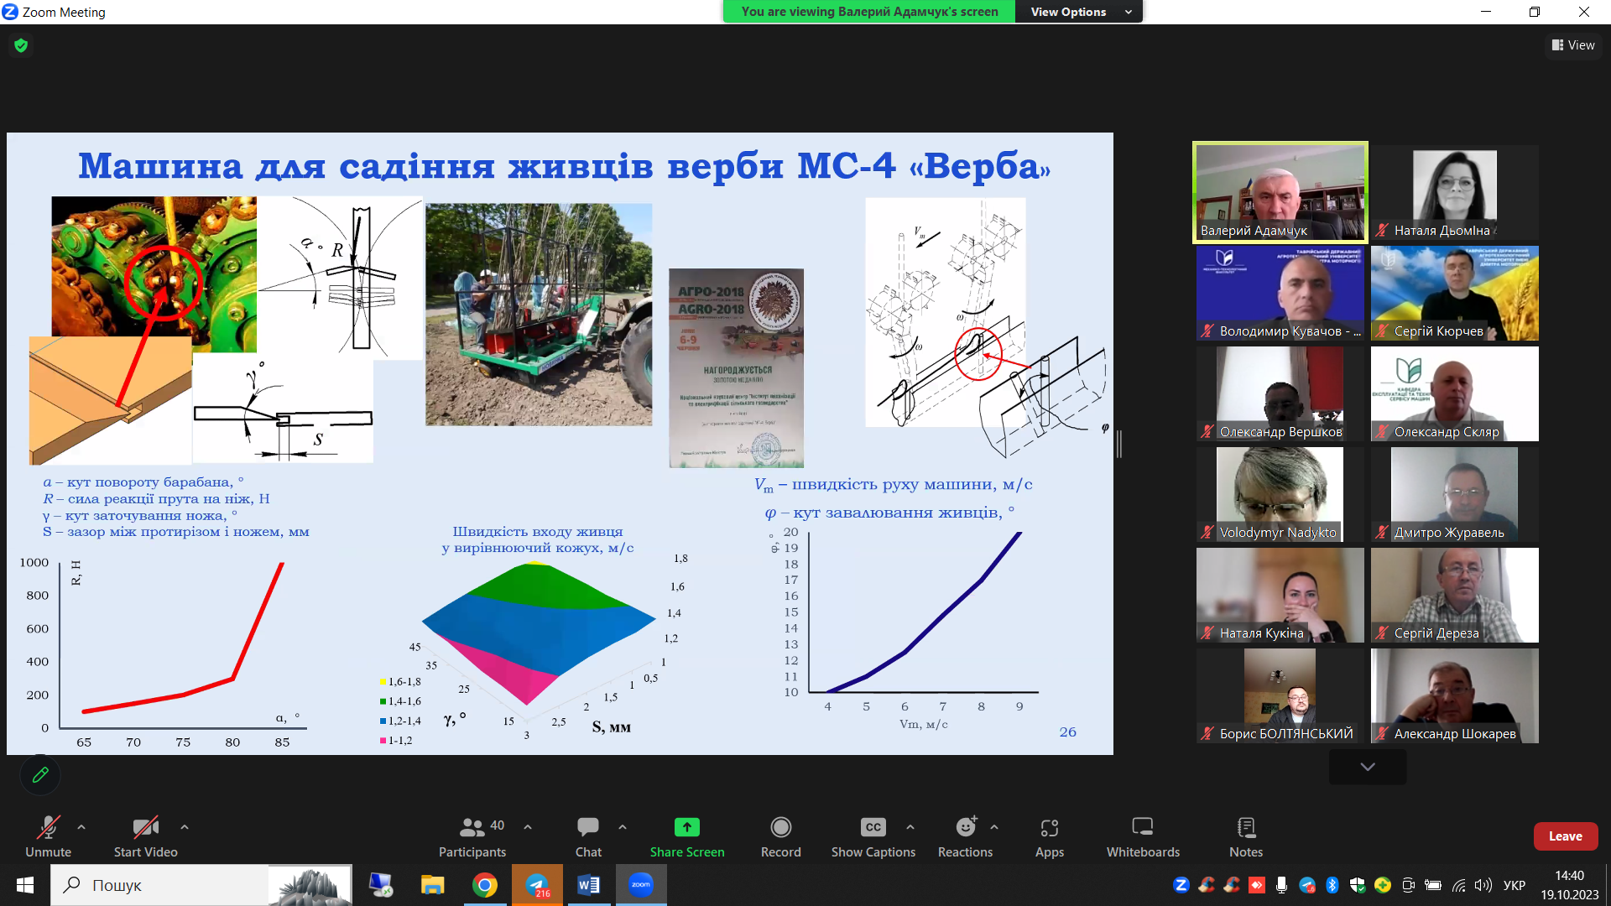The width and height of the screenshot is (1611, 906).
Task: Expand audio options arrow beside Unmute
Action: 81,827
